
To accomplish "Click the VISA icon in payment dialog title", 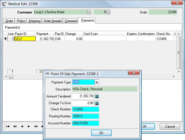I will [x=47, y=74].
